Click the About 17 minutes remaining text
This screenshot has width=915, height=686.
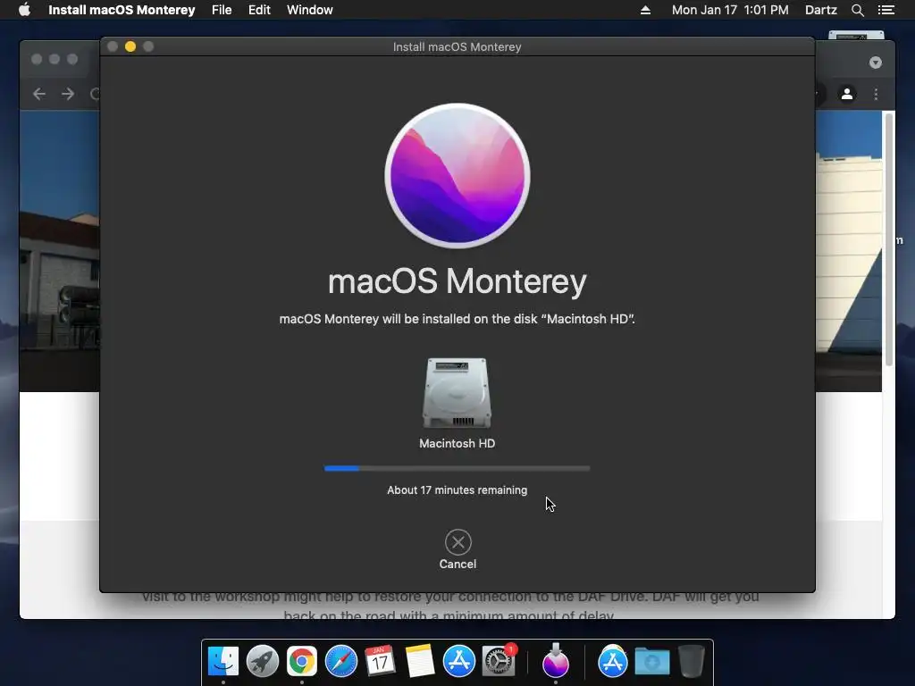click(457, 490)
